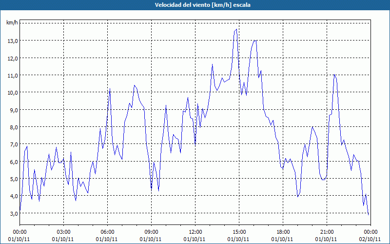390x244 pixels.
Task: Click the 09:00 time axis label
Action: (x=151, y=232)
